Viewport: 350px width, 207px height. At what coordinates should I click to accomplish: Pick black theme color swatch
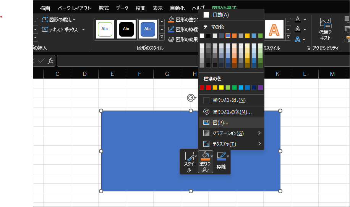[x=208, y=35]
